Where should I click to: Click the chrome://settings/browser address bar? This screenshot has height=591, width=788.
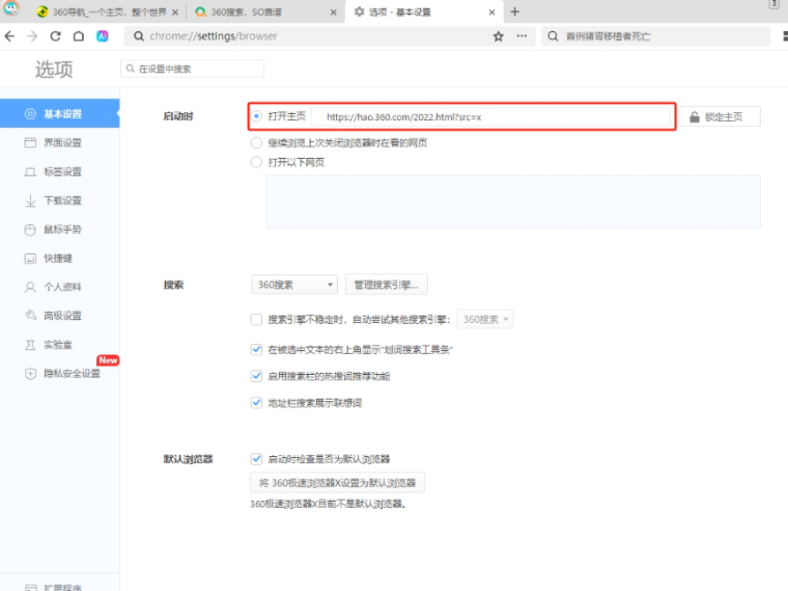point(329,36)
